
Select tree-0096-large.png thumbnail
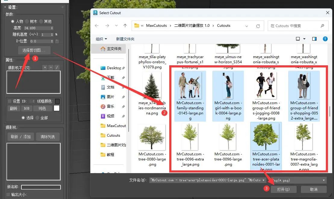[x=228, y=137]
